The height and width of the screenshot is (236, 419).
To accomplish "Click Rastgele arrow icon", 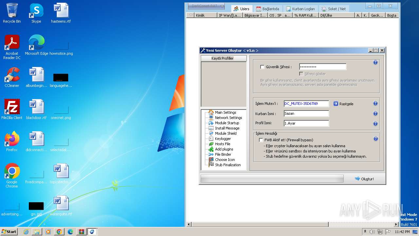I will (336, 104).
